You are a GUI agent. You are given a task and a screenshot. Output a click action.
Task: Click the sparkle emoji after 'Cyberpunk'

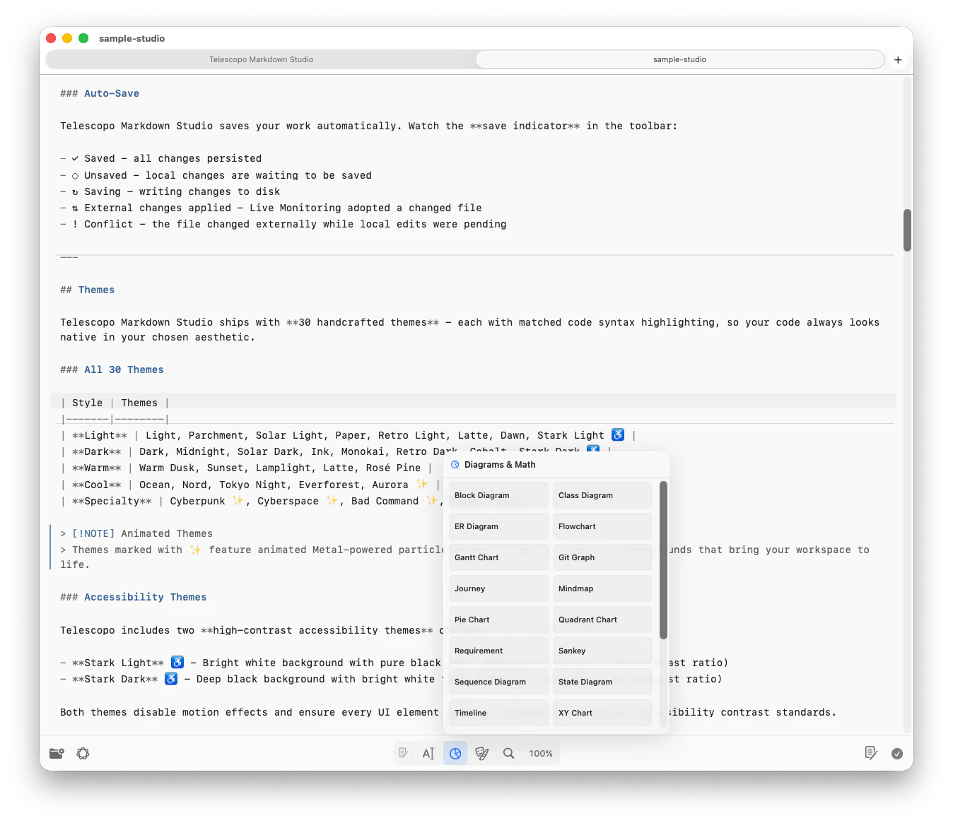239,500
